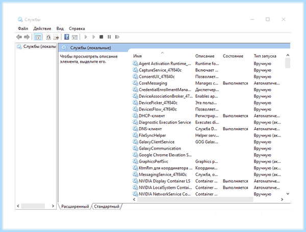Open the Справка menu

tap(76, 28)
